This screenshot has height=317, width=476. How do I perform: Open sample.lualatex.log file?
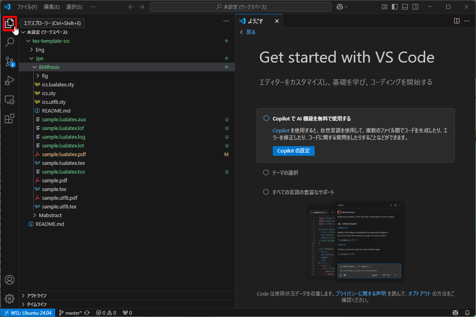click(x=63, y=137)
